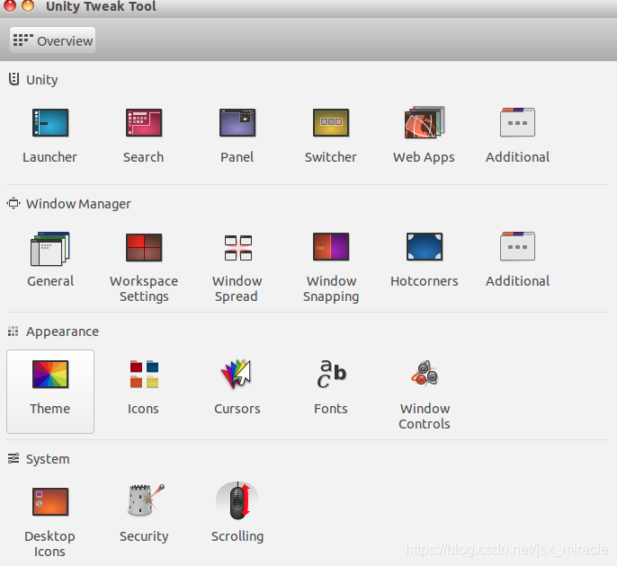Open Window Spread settings
The width and height of the screenshot is (617, 566).
(x=237, y=267)
